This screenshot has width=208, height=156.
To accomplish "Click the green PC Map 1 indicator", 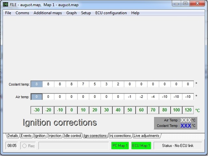I will 120,146.
